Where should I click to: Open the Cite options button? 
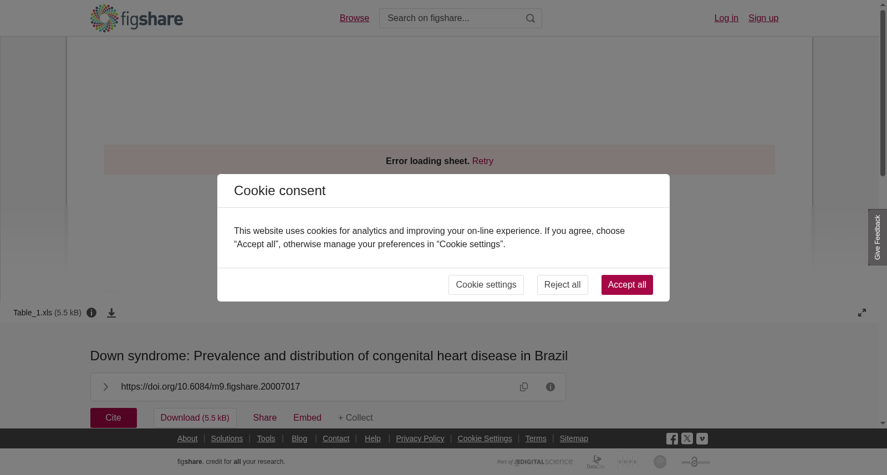pos(114,418)
